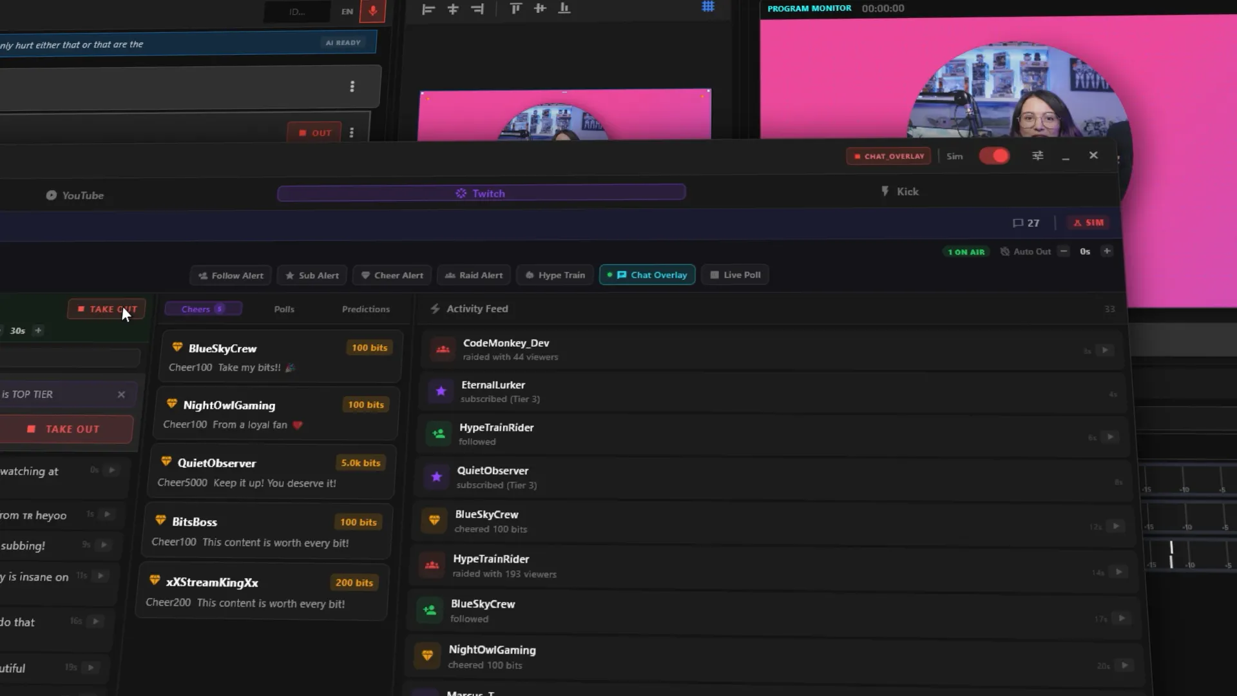Select the align right edges icon
The image size is (1237, 696).
477,9
